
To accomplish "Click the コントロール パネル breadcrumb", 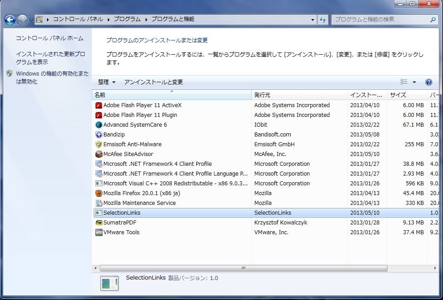I will (x=78, y=19).
